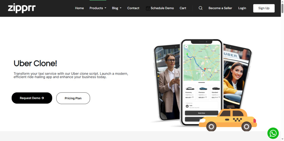Click the page vertical scrollbar thumb
284x141 pixels.
[x=282, y=8]
